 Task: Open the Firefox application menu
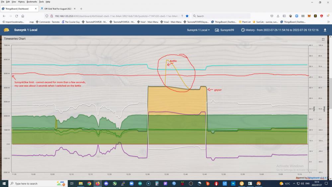pos(328,16)
